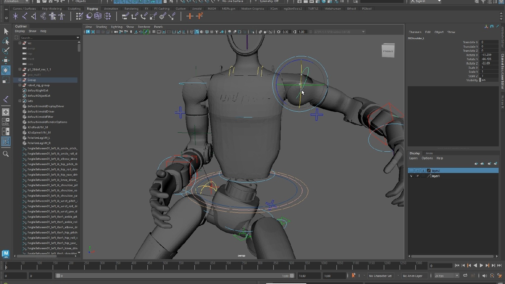Screen dimensions: 505x284
Task: Click the magnifier search icon in the toolbox
Action: click(6, 154)
